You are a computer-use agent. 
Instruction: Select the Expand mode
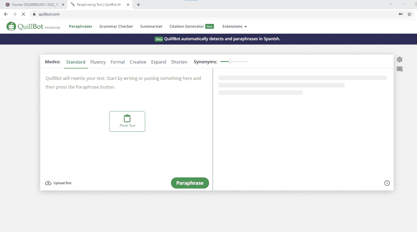(x=159, y=62)
